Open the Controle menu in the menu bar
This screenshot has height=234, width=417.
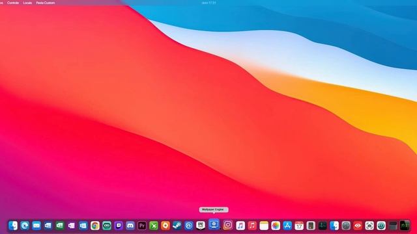click(x=13, y=3)
